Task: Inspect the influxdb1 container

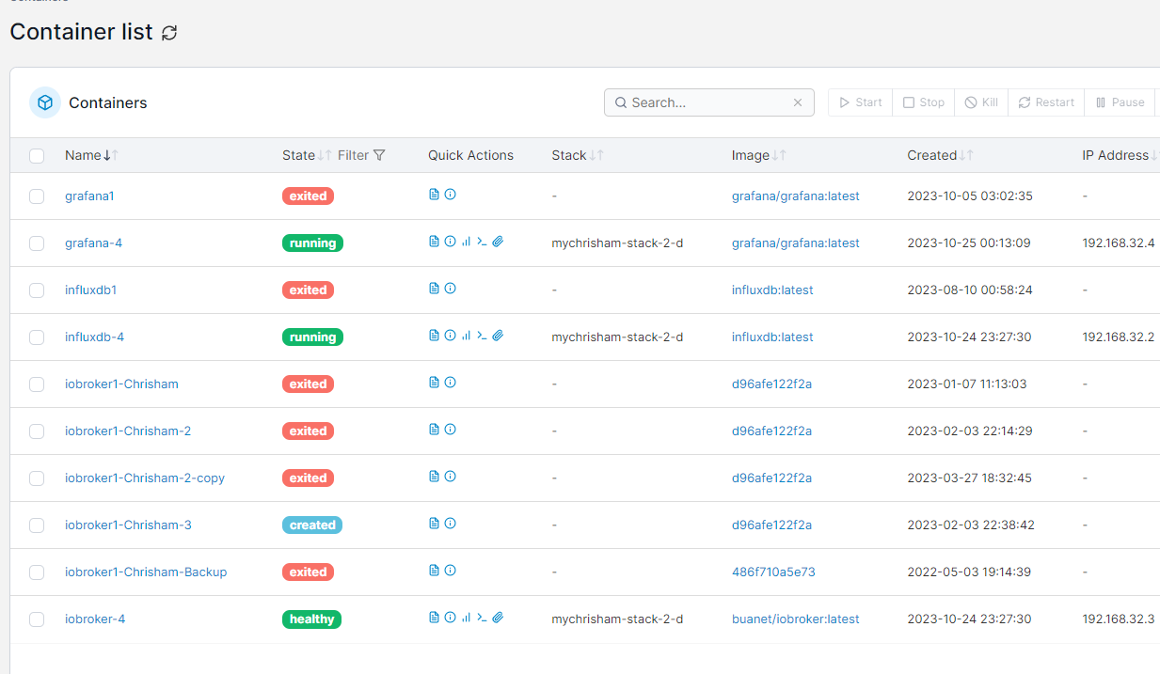Action: [x=450, y=289]
